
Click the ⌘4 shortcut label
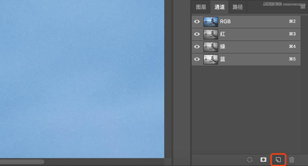coord(292,47)
